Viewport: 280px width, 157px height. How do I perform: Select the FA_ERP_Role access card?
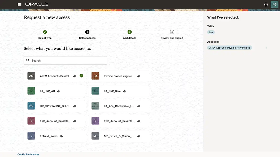119,91
